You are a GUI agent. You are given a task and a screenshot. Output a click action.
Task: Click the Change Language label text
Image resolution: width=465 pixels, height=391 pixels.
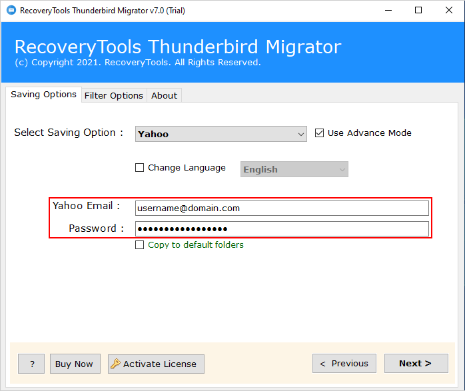pyautogui.click(x=187, y=168)
